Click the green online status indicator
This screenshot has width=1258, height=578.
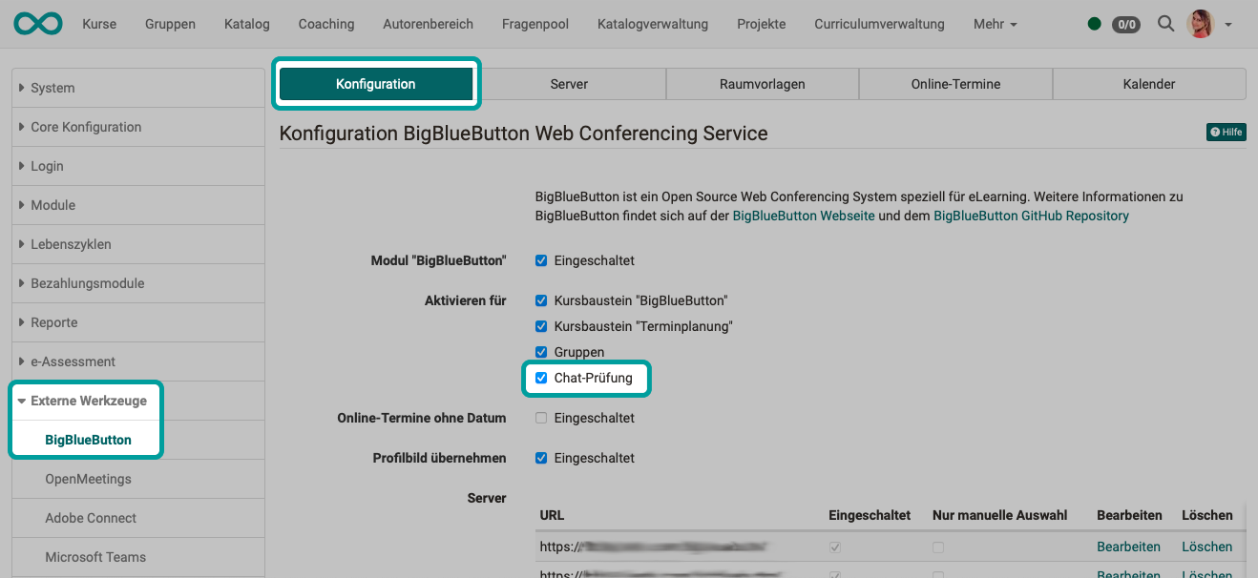tap(1094, 24)
